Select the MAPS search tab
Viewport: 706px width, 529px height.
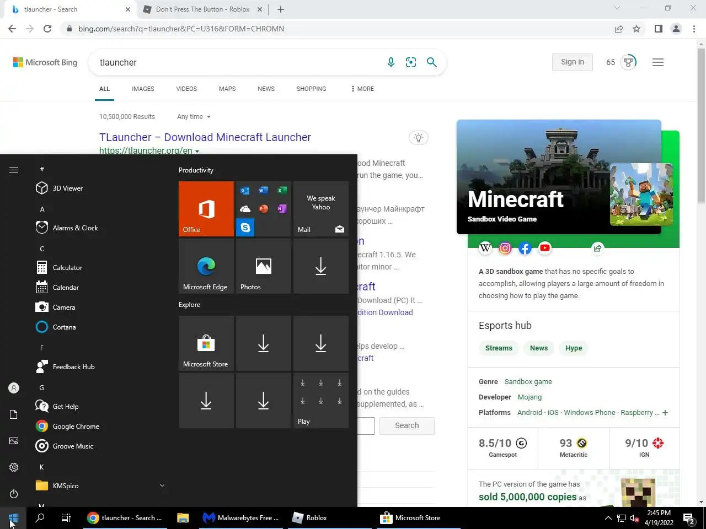(x=227, y=89)
